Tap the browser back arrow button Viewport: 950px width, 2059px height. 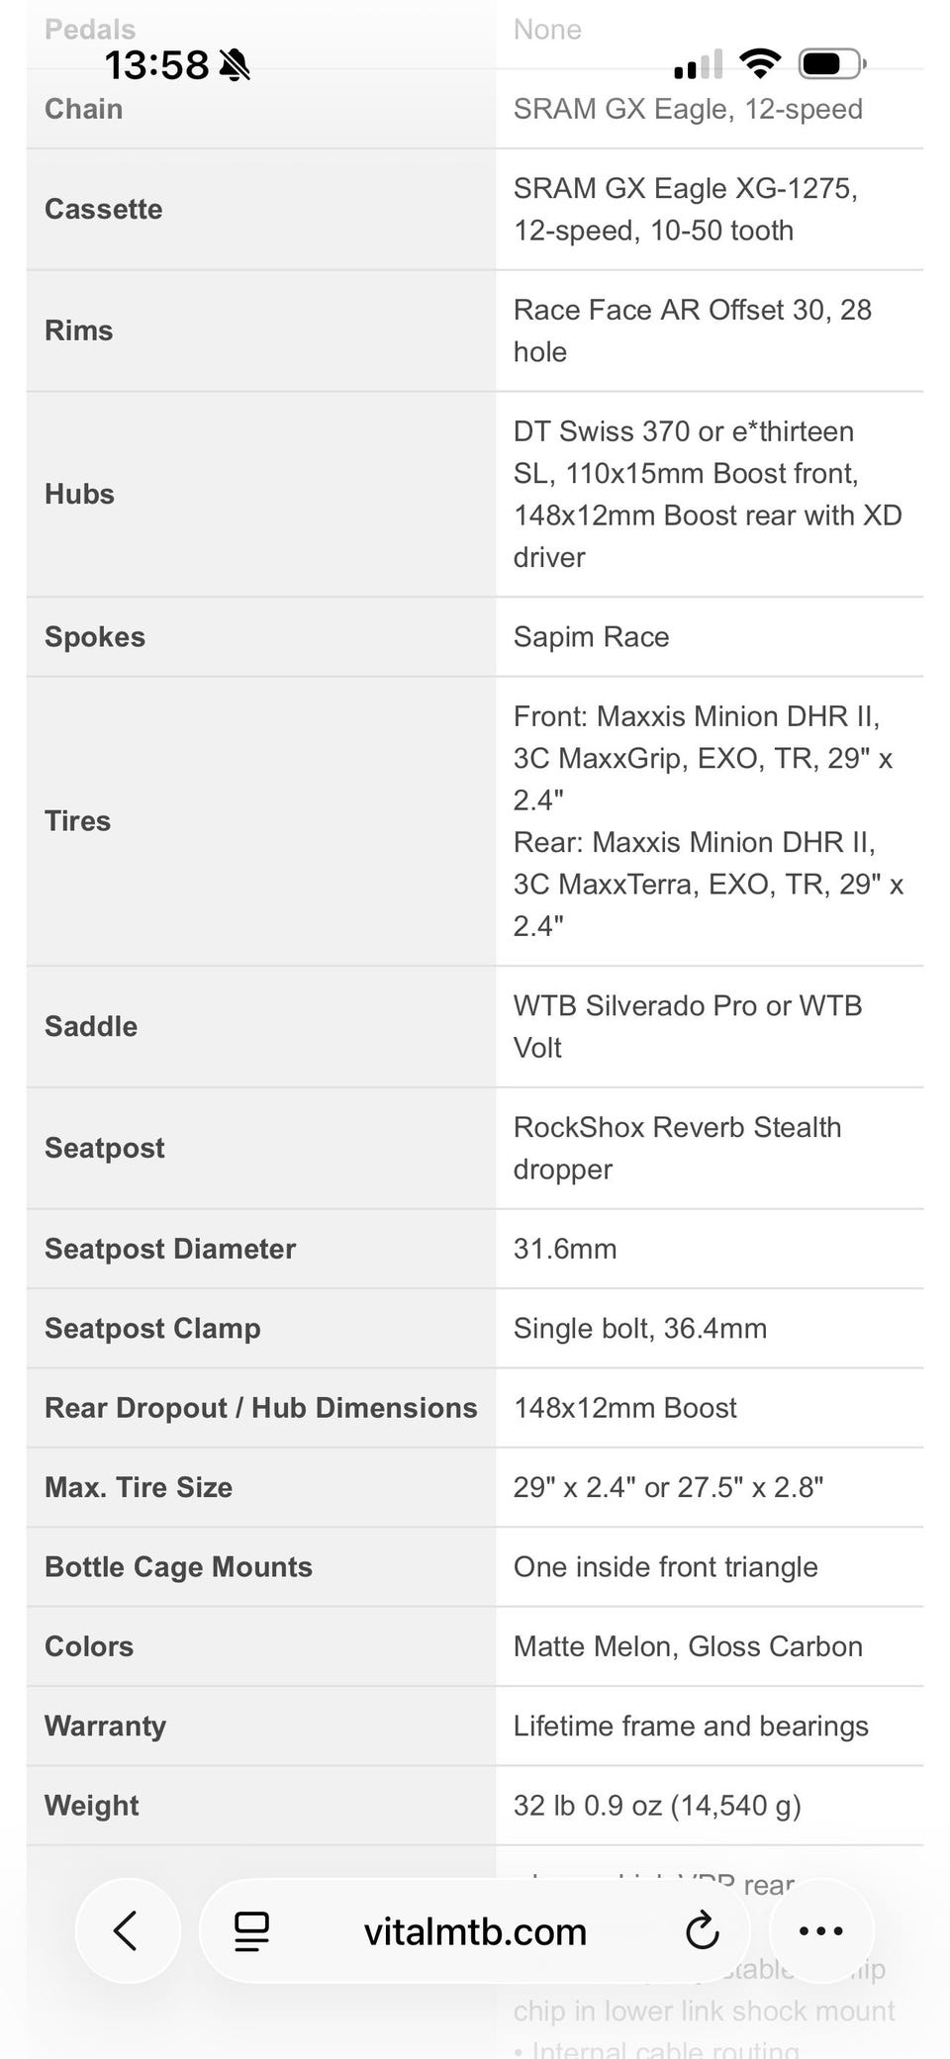click(126, 1930)
